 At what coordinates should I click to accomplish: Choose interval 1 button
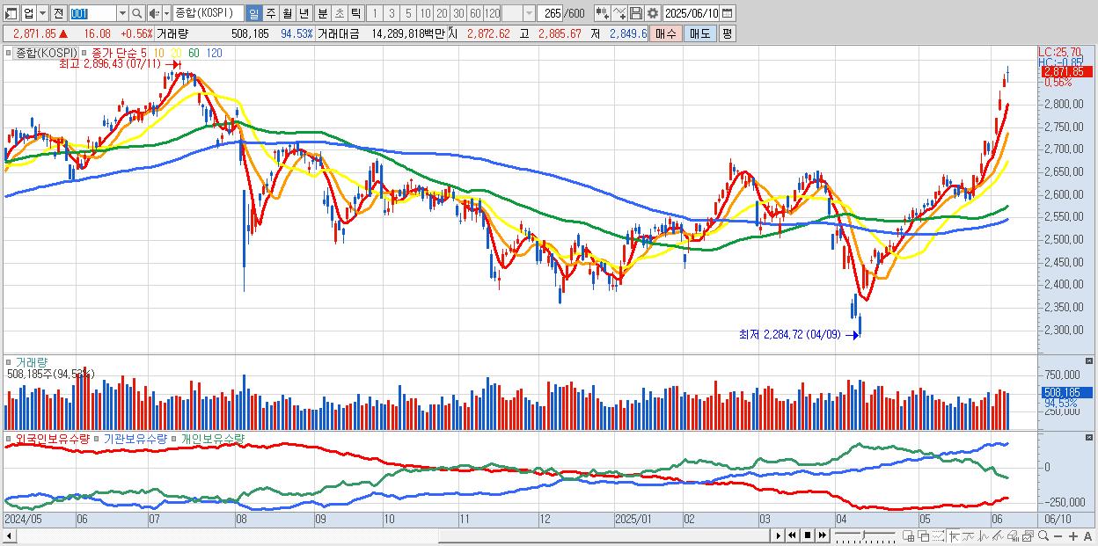click(x=374, y=13)
